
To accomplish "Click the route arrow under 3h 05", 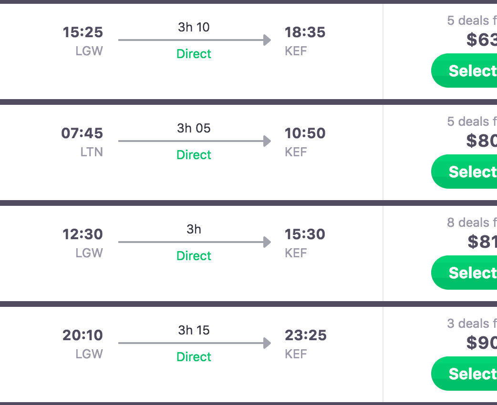I will (x=194, y=141).
